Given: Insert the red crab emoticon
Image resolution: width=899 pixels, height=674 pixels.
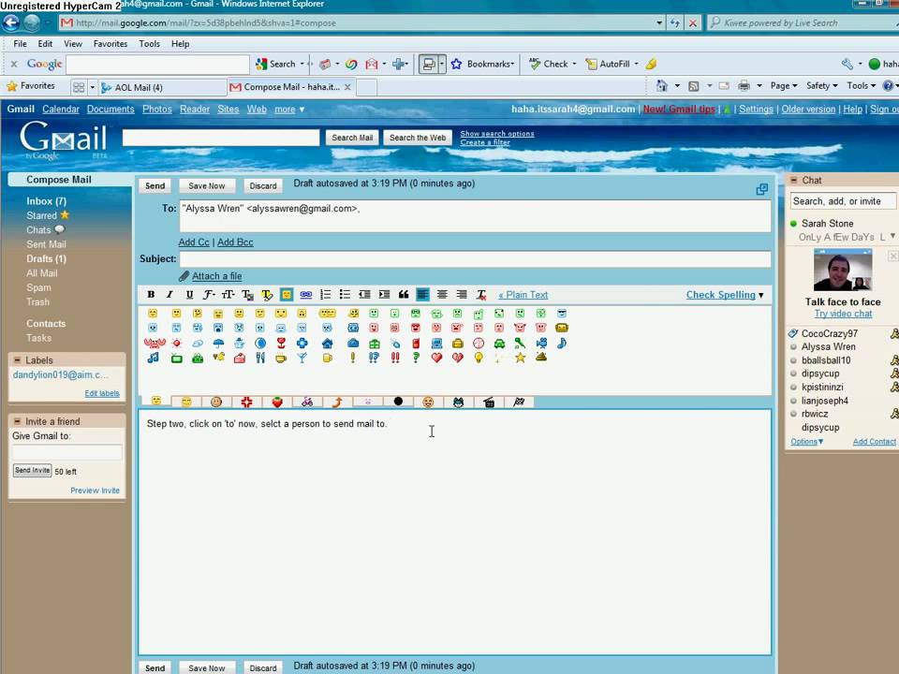Looking at the screenshot, I should (x=155, y=344).
